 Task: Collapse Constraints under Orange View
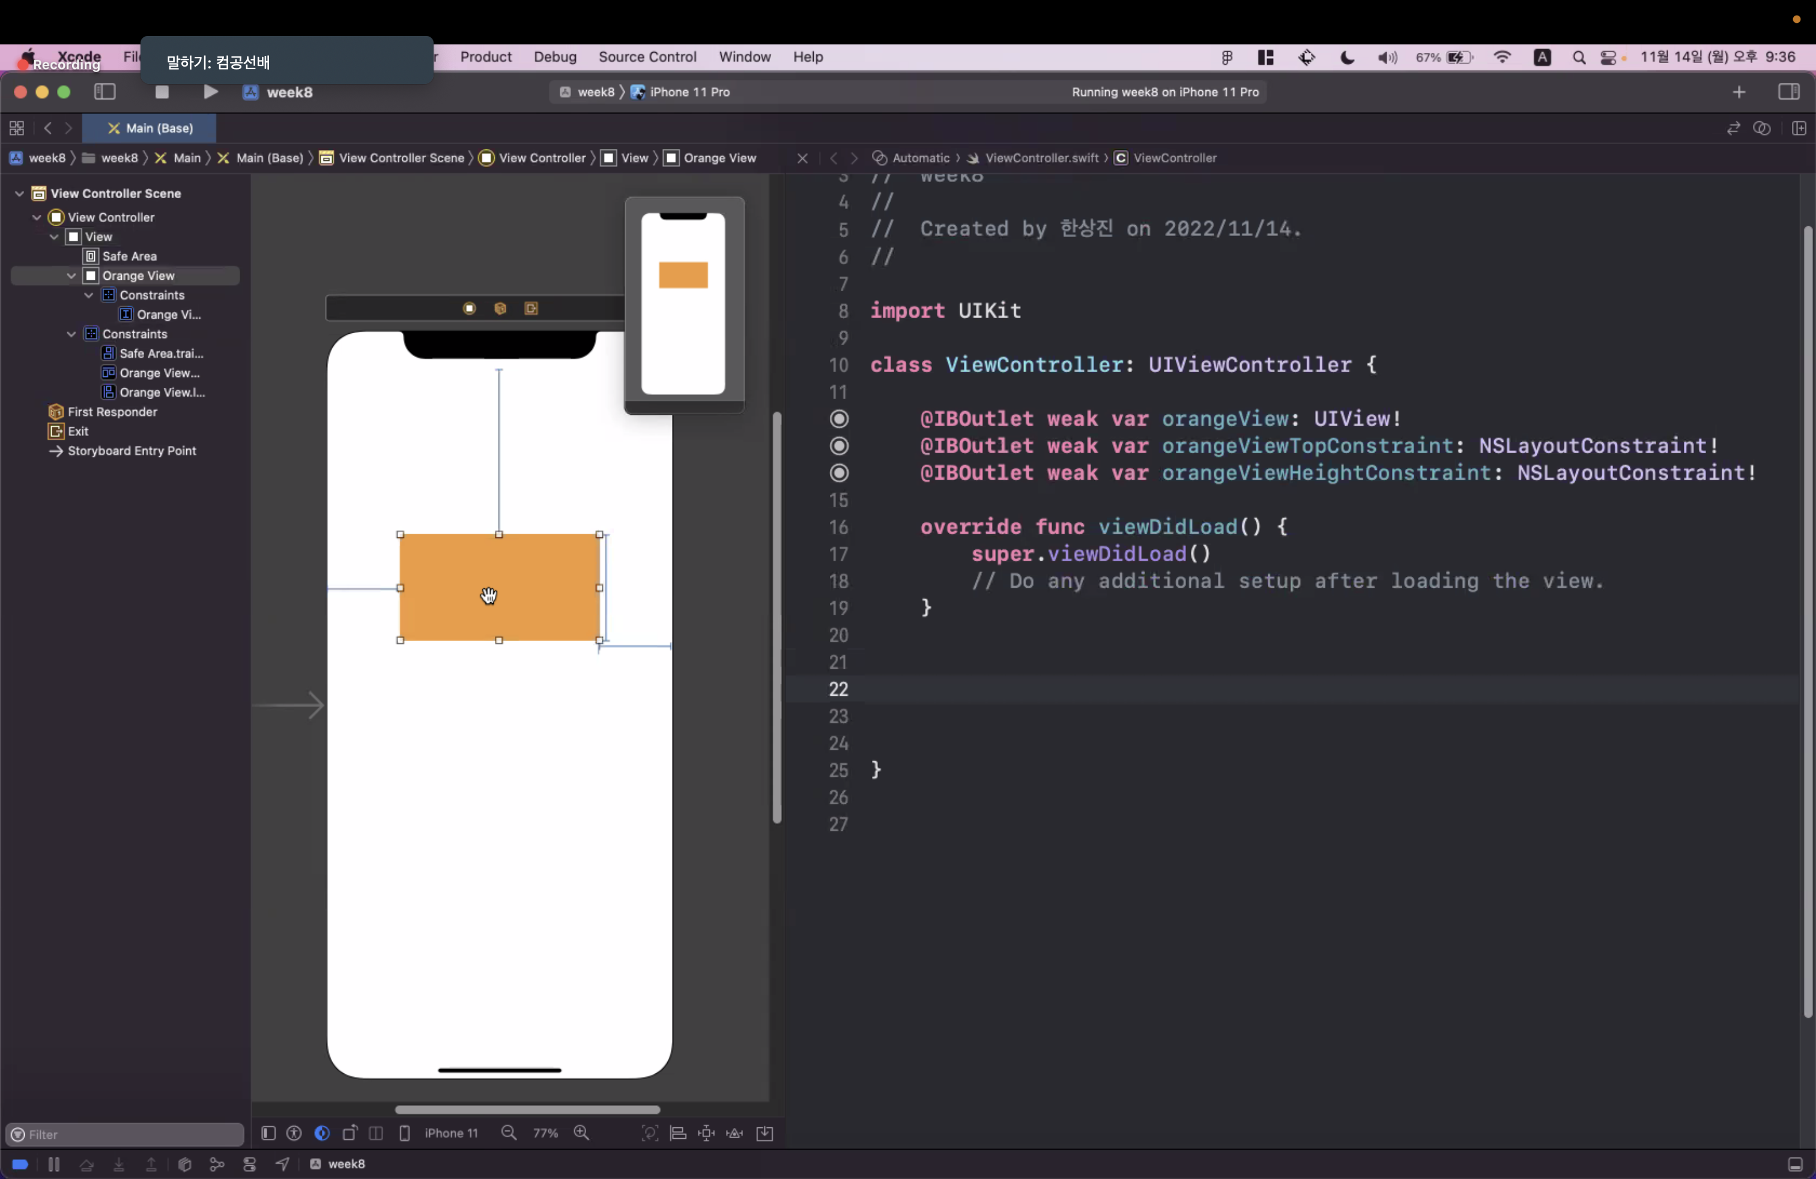coord(89,295)
